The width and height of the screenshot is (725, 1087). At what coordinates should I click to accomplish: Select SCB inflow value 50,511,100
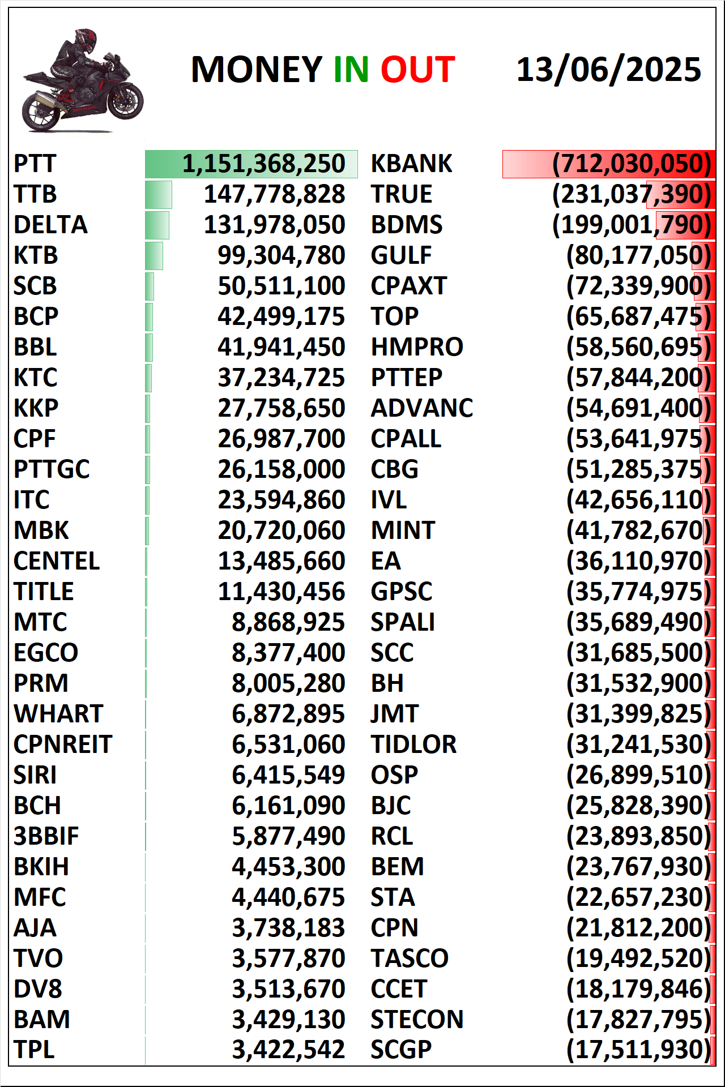[282, 286]
